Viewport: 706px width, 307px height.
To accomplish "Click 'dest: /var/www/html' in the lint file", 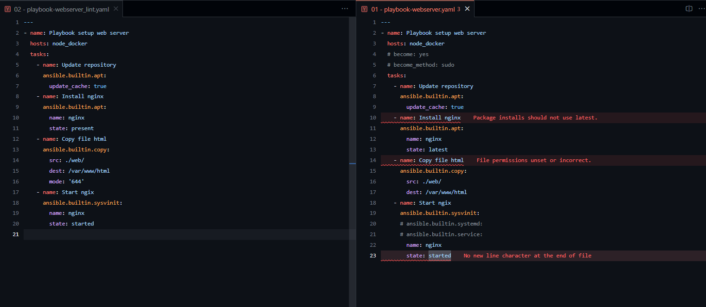I will click(x=79, y=171).
